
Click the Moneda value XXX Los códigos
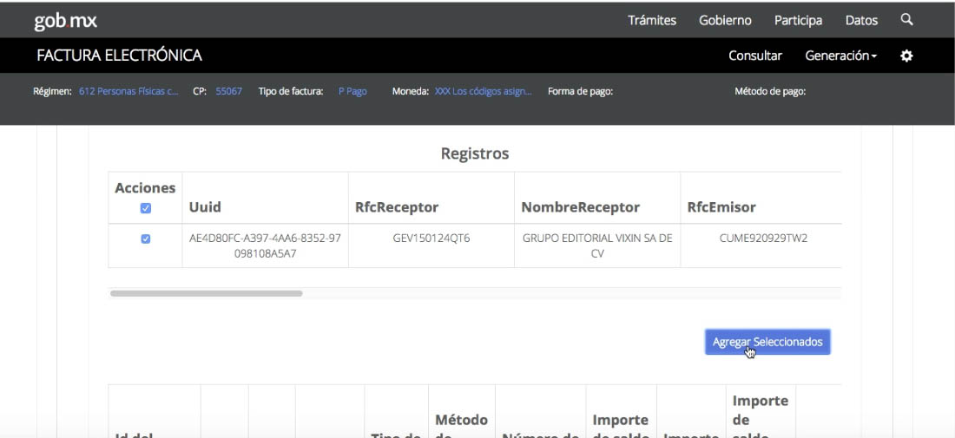click(483, 91)
